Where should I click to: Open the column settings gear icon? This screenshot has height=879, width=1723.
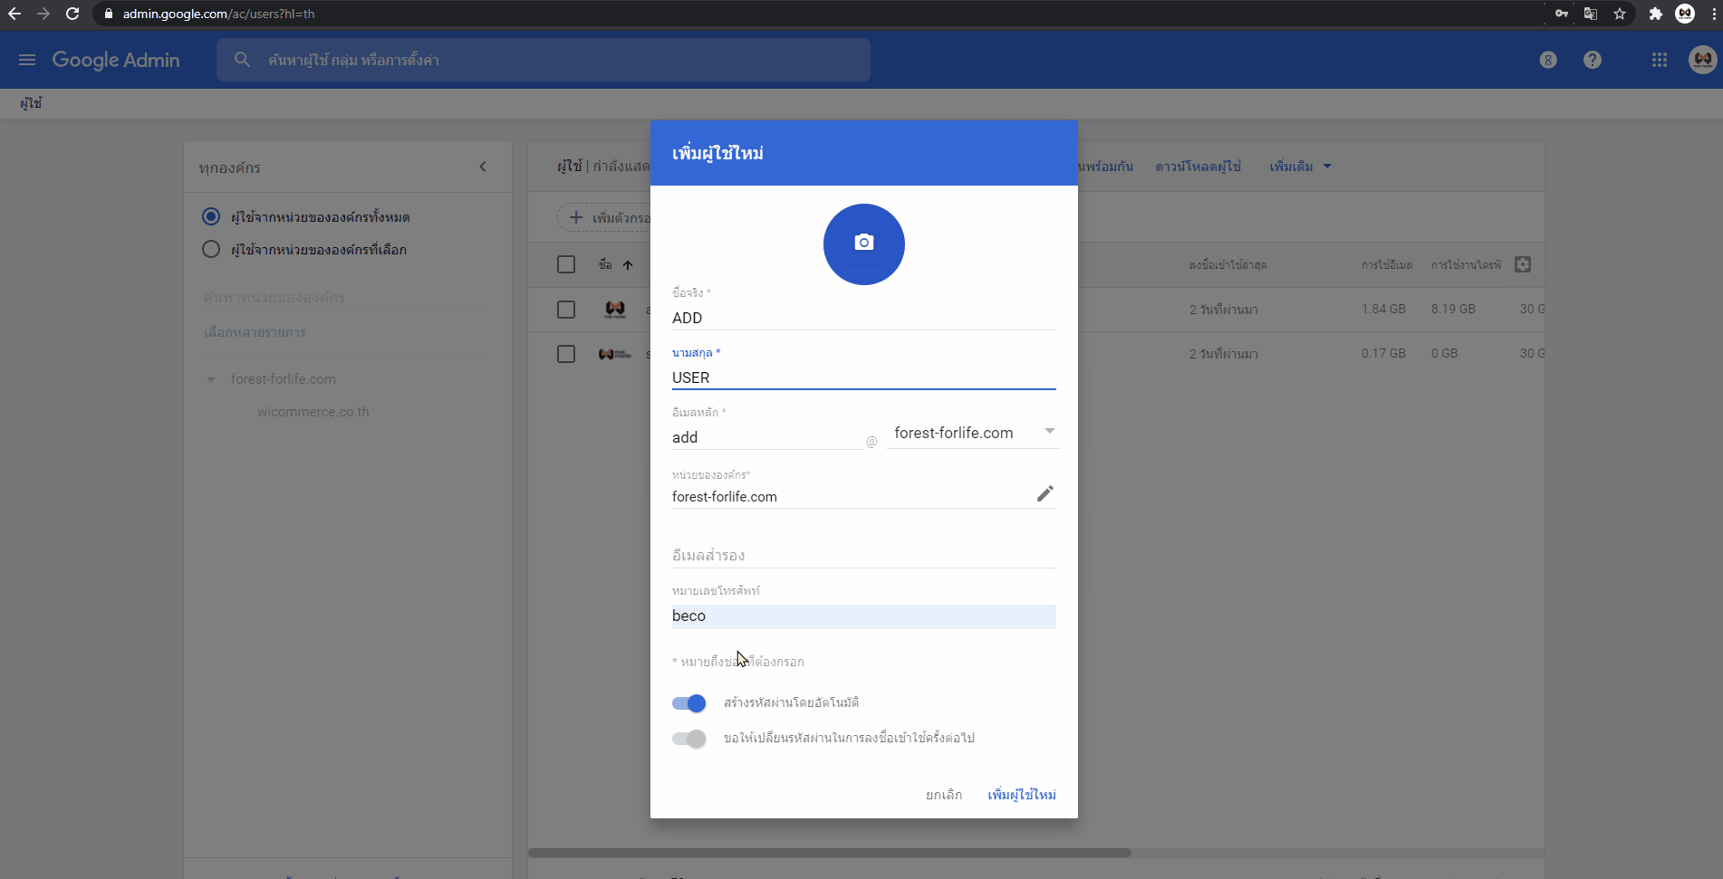pyautogui.click(x=1523, y=264)
